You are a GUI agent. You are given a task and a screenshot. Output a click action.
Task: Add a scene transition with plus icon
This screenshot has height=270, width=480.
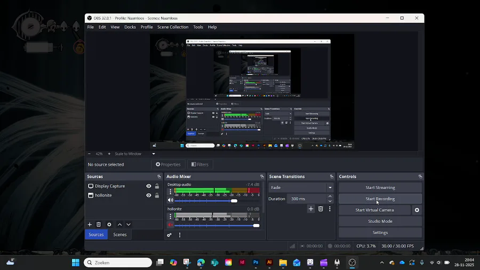(x=311, y=209)
